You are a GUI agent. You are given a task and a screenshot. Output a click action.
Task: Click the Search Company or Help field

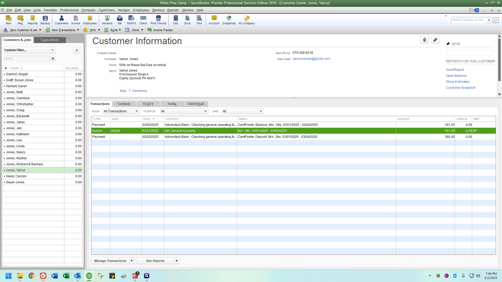coord(469,20)
